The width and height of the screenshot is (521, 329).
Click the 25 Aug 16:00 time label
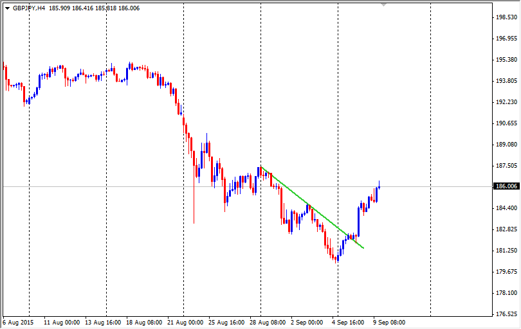[x=226, y=323]
